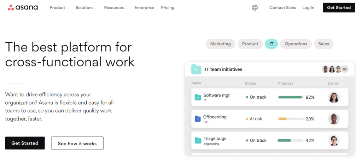This screenshot has width=362, height=166.
Task: Click Contact Sales link
Action: (282, 8)
